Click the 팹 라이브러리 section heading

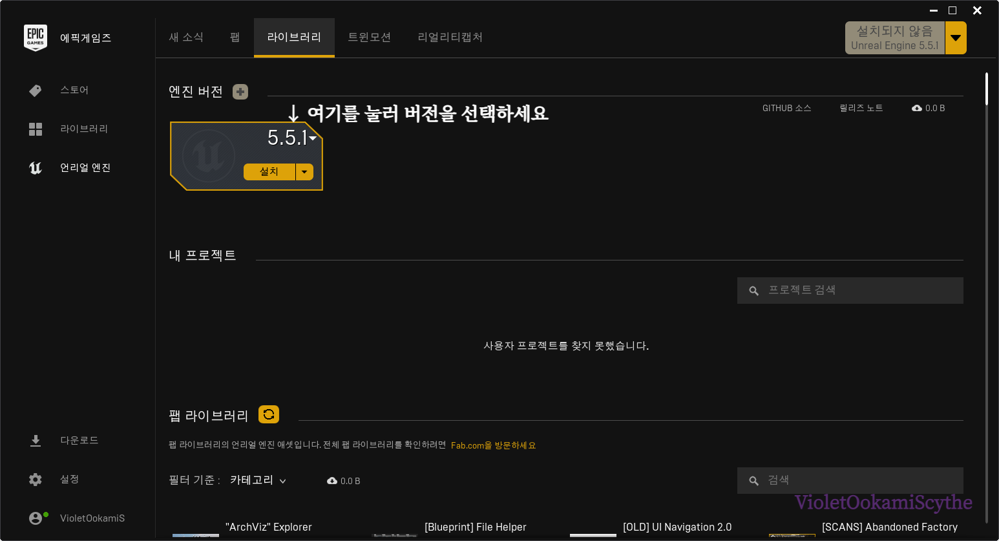point(209,416)
